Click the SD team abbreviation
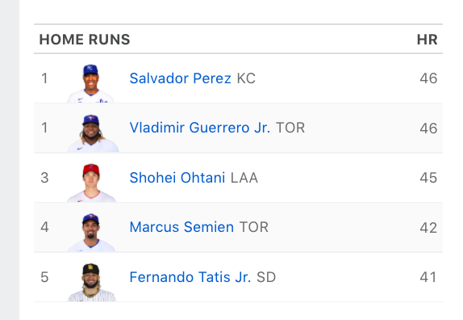 [266, 277]
